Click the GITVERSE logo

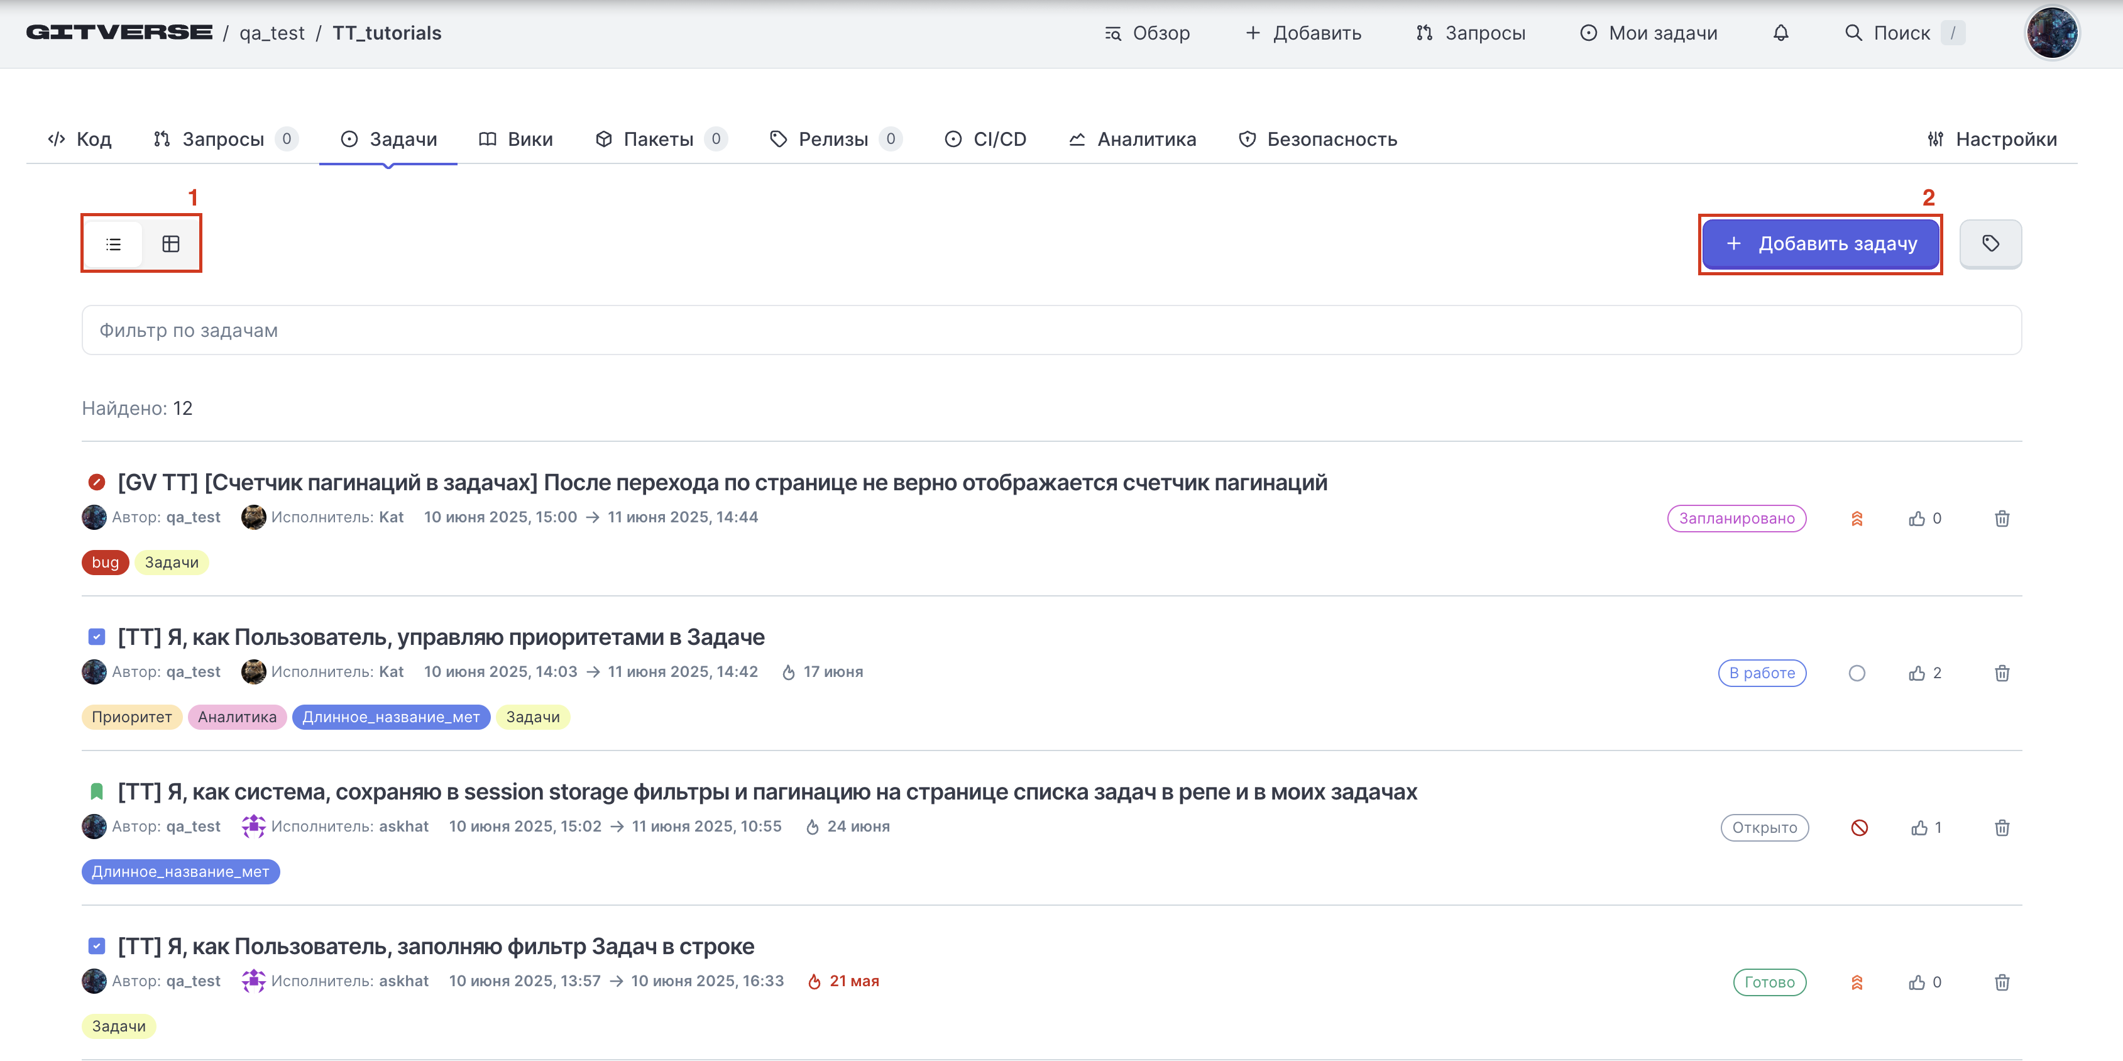click(119, 33)
